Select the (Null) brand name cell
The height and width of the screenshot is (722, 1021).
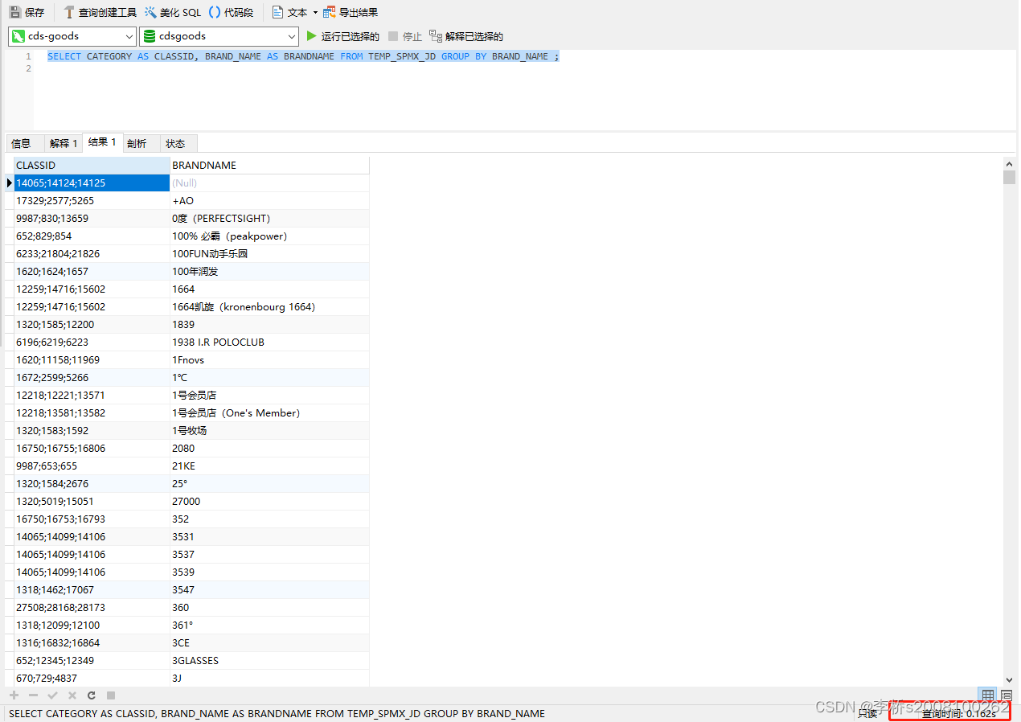(x=269, y=183)
